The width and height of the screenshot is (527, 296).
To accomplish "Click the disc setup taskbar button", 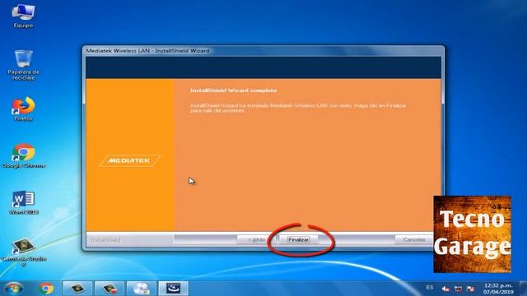I will (141, 289).
